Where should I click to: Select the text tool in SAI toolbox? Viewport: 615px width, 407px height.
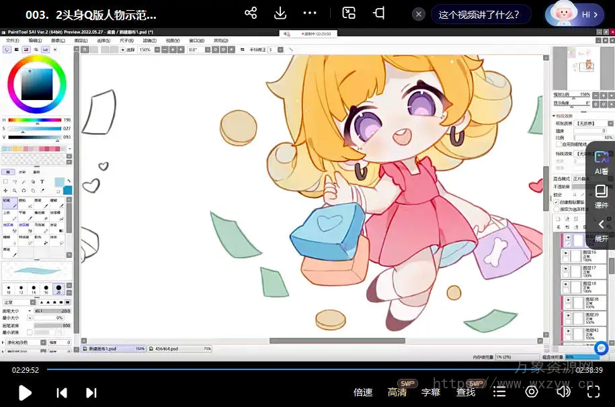tap(42, 181)
